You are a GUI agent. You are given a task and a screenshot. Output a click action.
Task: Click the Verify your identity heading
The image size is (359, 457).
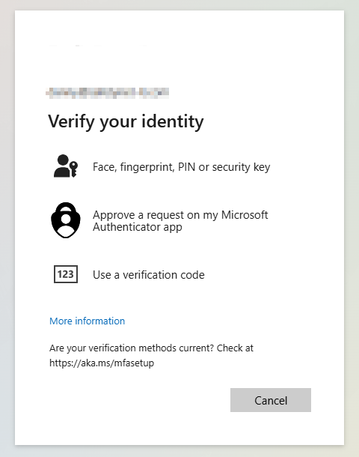pyautogui.click(x=126, y=121)
